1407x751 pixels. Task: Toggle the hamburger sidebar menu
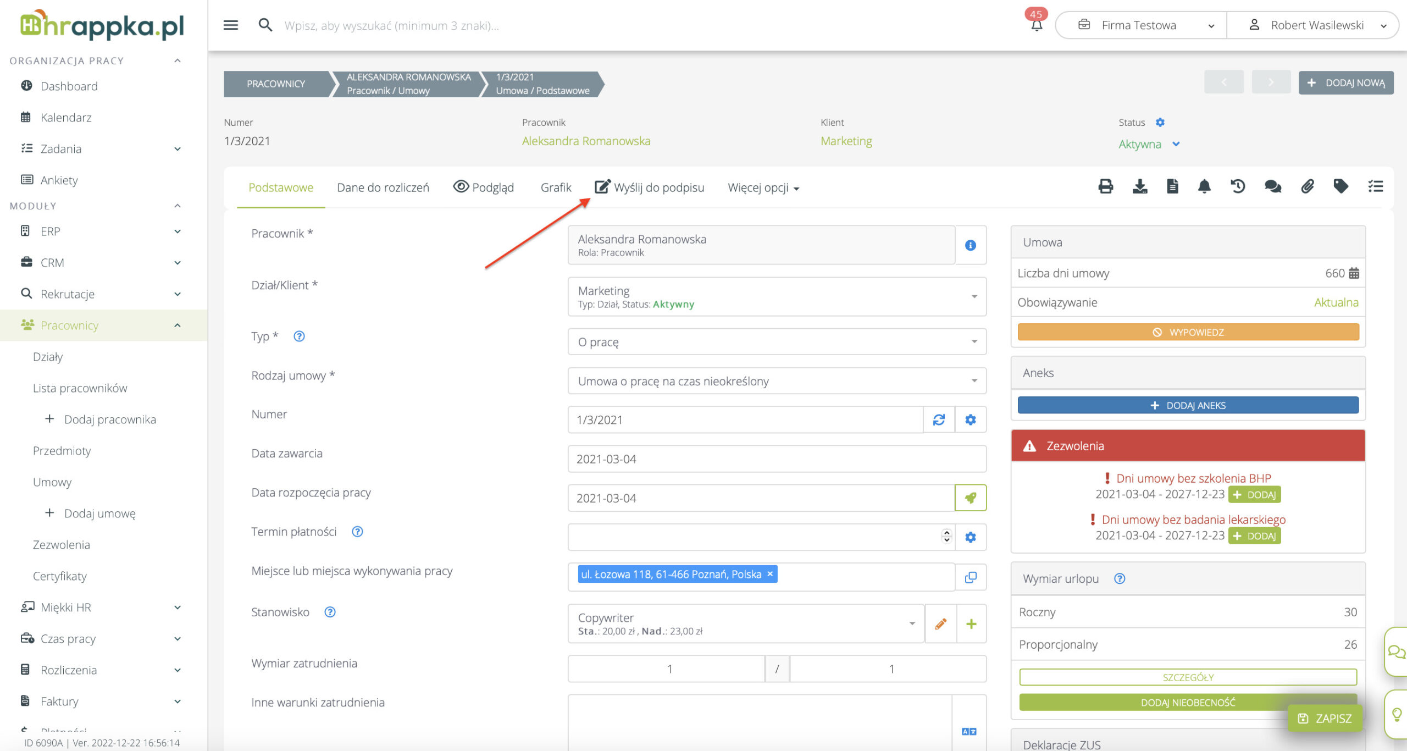click(231, 25)
